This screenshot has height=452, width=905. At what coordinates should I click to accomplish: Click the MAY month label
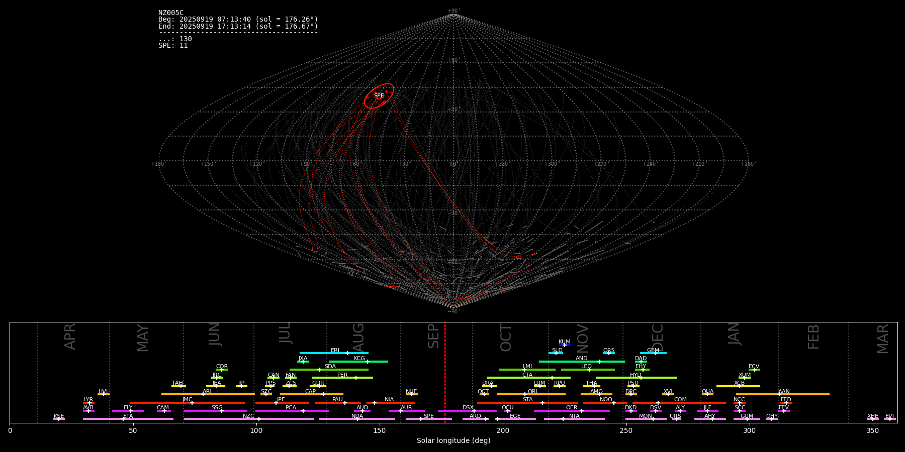pos(143,338)
